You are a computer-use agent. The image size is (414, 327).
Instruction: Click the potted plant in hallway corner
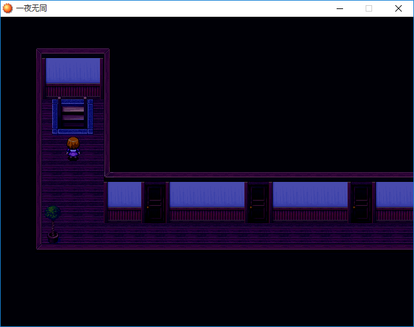(x=53, y=224)
